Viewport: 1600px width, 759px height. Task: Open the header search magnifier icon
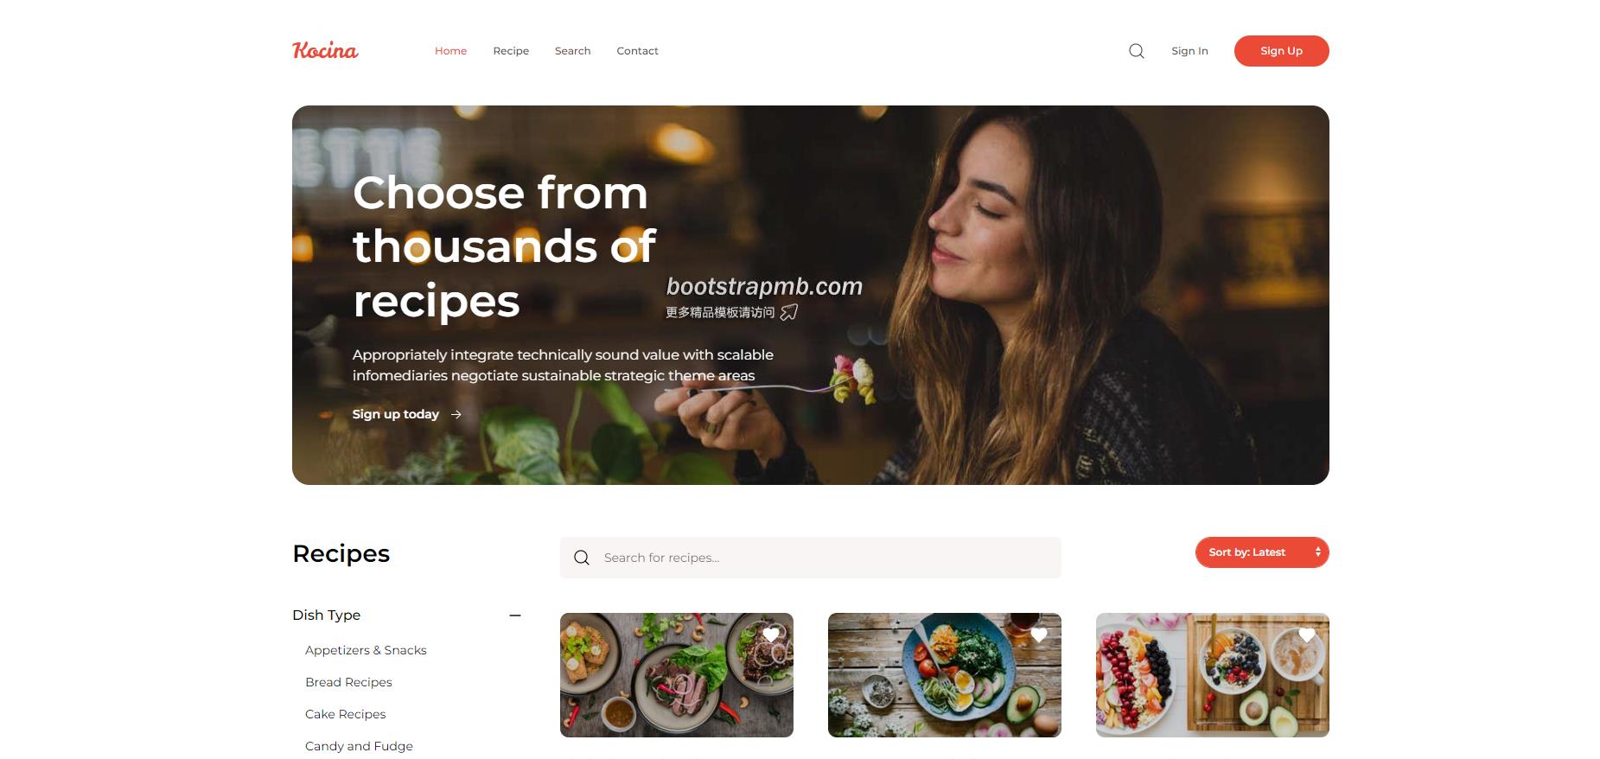pyautogui.click(x=1137, y=51)
